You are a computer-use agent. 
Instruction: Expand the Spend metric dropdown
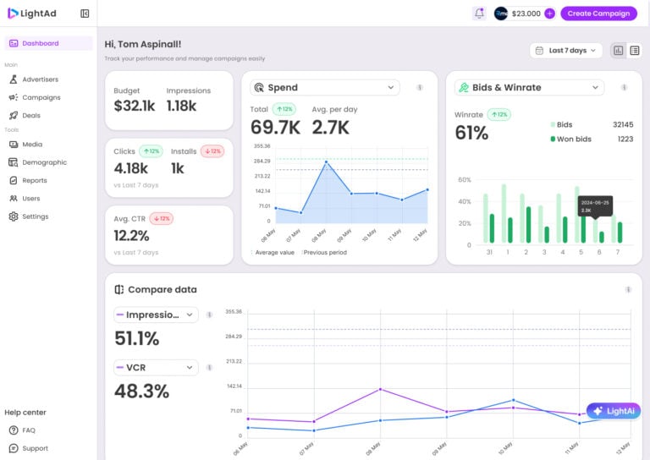(x=325, y=87)
